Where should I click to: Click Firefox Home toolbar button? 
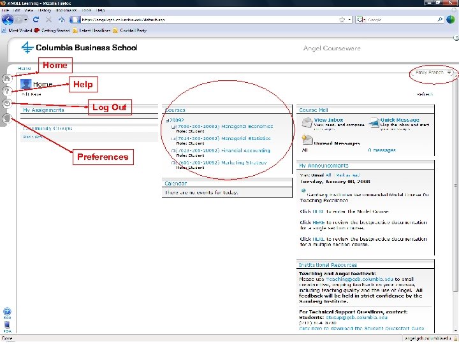click(61, 20)
